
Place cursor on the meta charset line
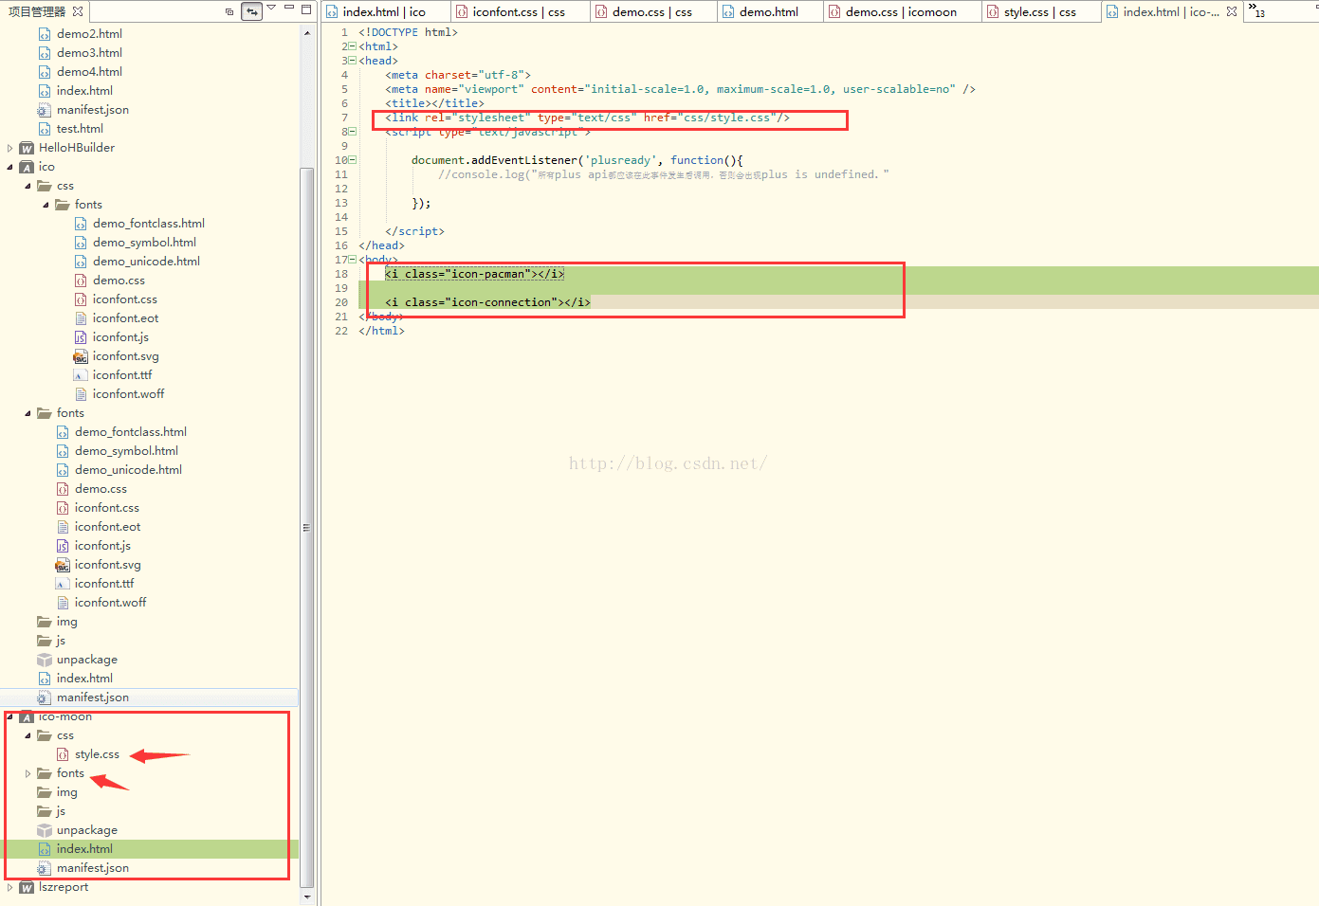[458, 75]
